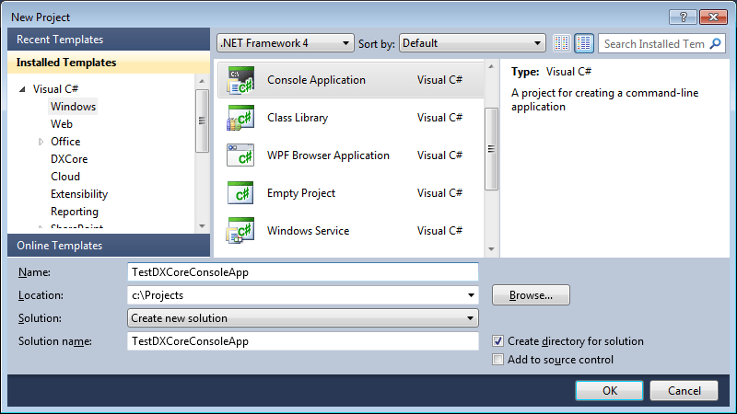The width and height of the screenshot is (737, 414).
Task: Click the Browse... button
Action: [531, 295]
